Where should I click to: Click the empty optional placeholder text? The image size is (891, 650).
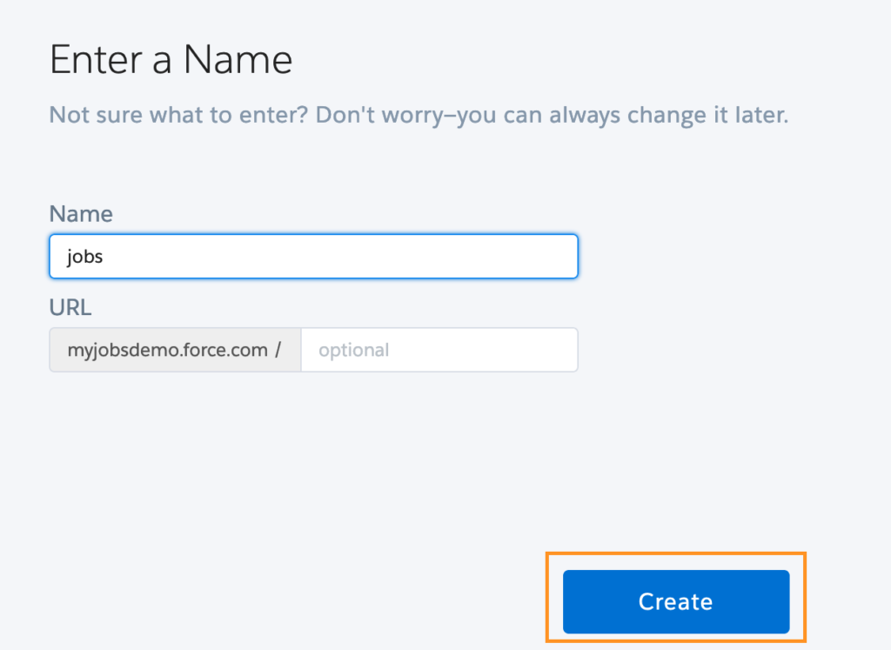353,349
